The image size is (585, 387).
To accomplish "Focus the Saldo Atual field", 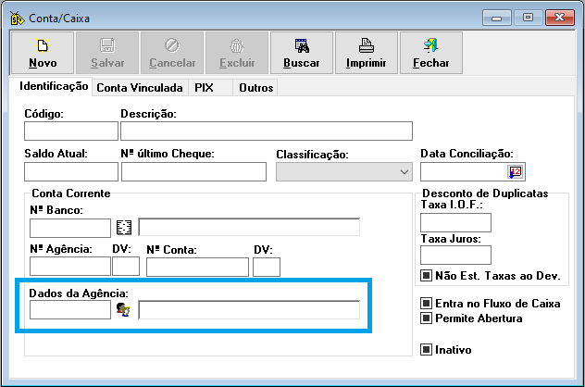I will tap(71, 172).
